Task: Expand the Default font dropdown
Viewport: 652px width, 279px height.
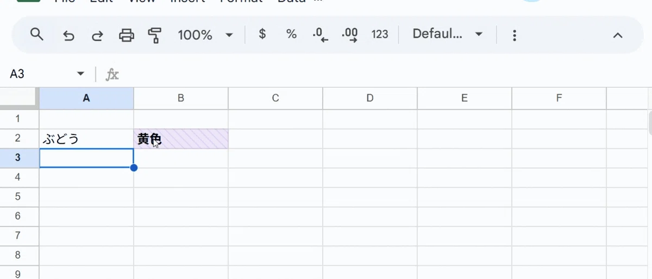Action: [448, 34]
